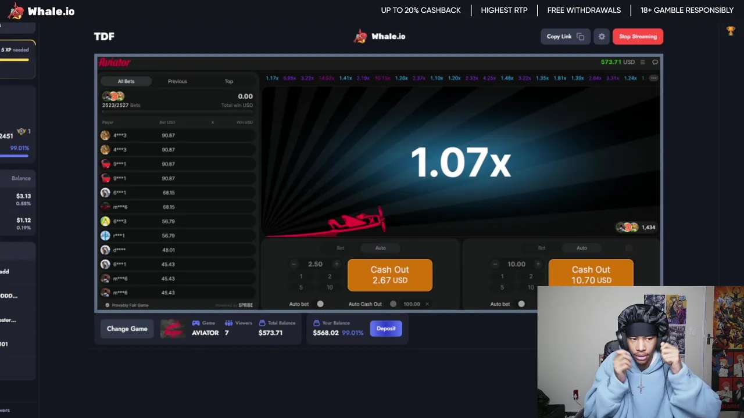Select Auto mode in the 10.00 bet panel

582,248
